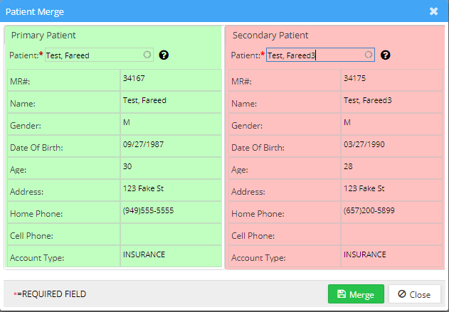Select primary MR# value 34167
The height and width of the screenshot is (312, 449).
(134, 79)
